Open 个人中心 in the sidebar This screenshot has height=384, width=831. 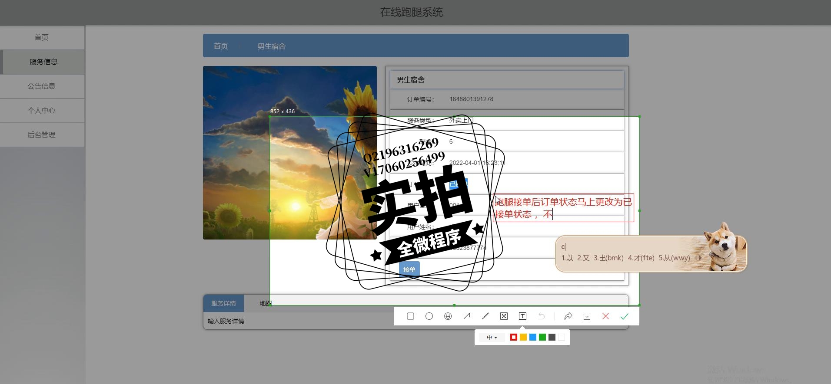pyautogui.click(x=42, y=110)
